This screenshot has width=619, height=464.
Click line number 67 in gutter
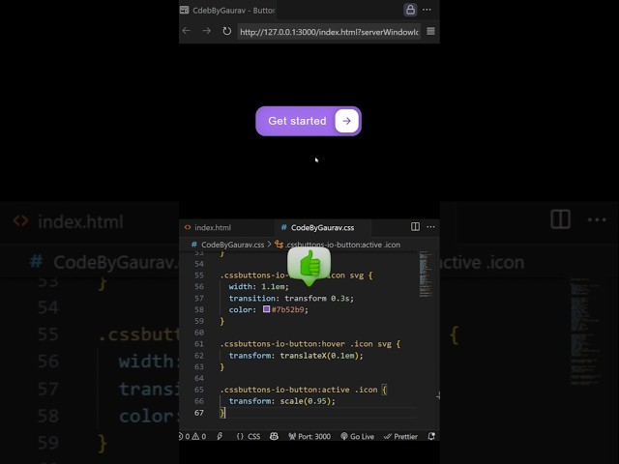click(199, 413)
